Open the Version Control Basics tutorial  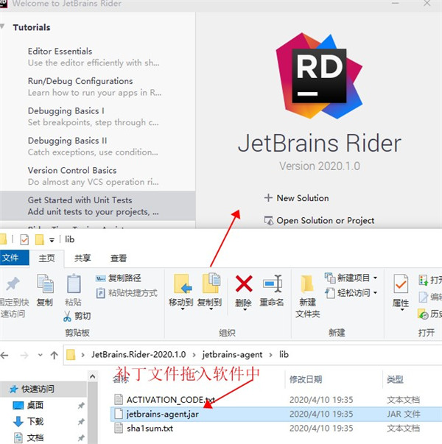tap(94, 176)
